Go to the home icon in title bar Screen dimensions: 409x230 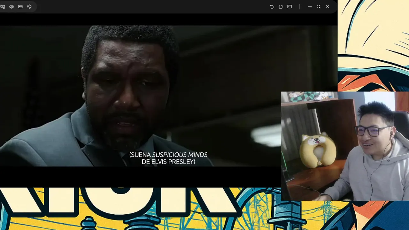tap(281, 7)
